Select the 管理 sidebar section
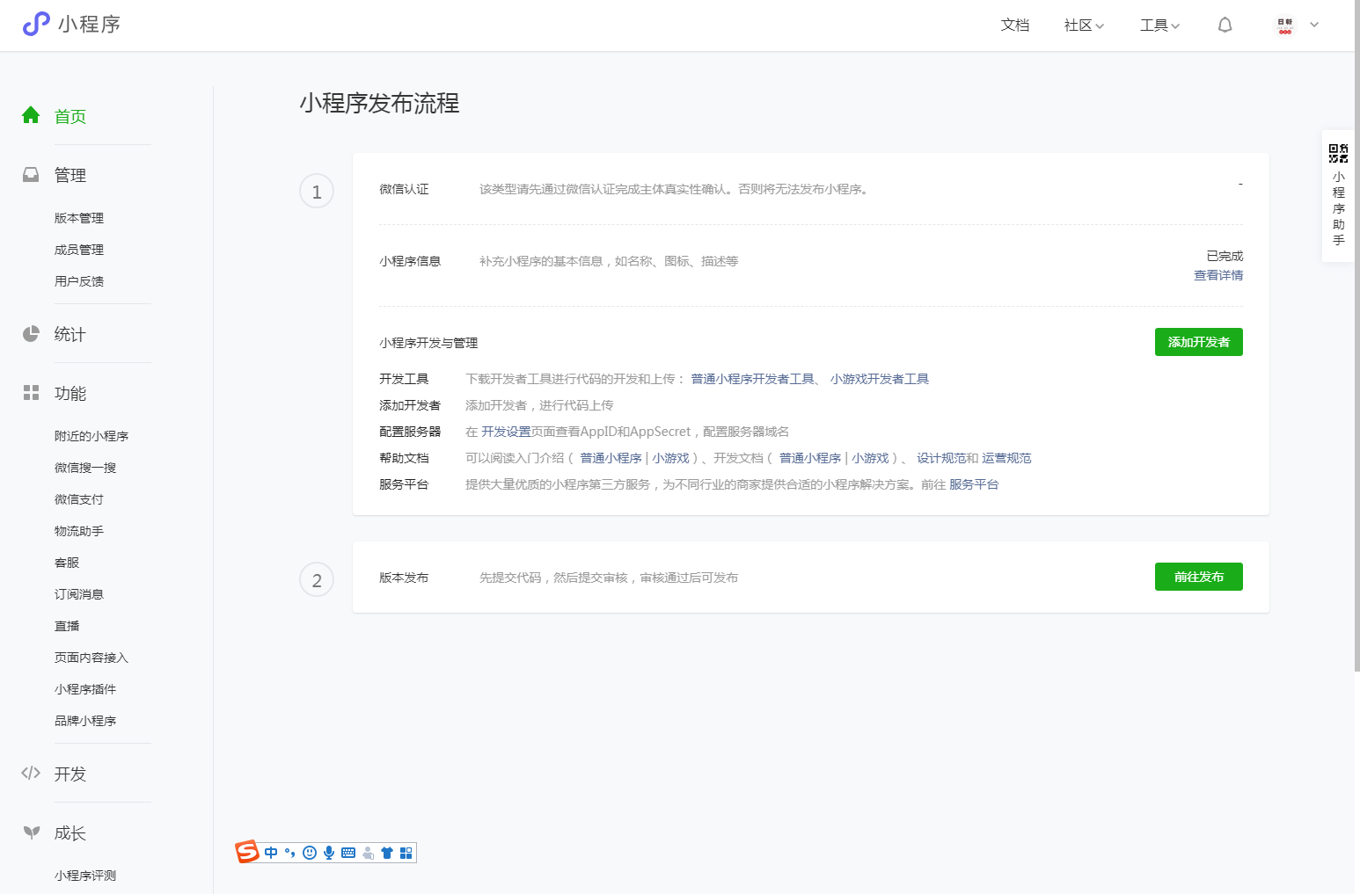The height and width of the screenshot is (894, 1360). 70,175
